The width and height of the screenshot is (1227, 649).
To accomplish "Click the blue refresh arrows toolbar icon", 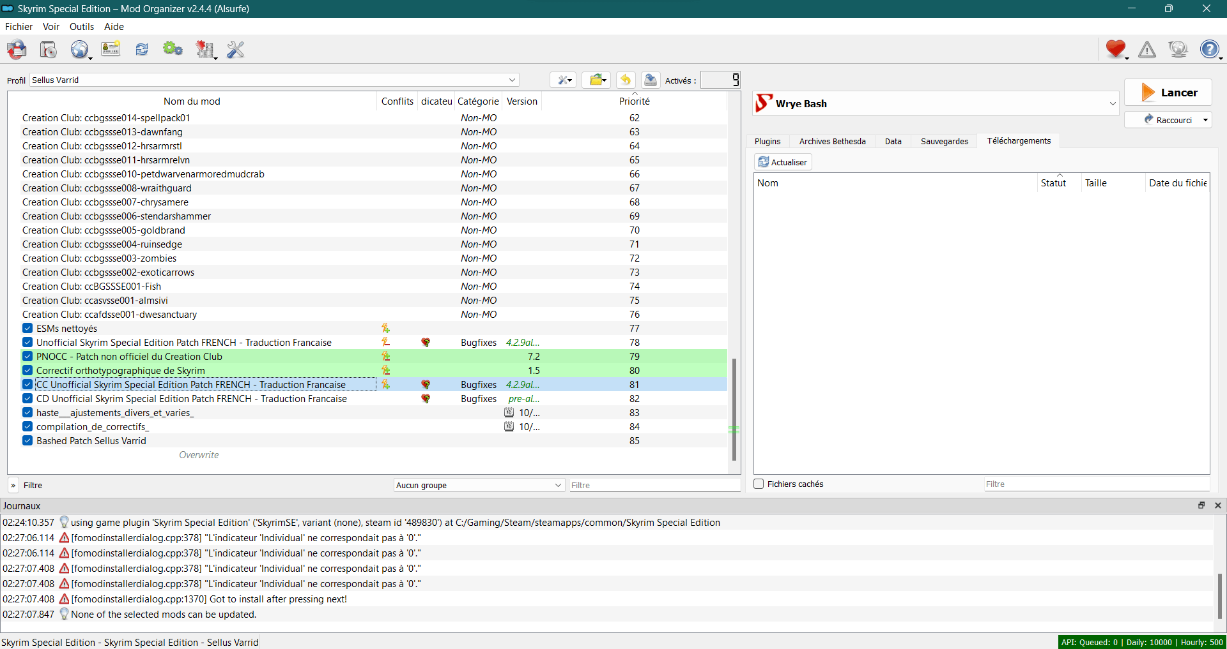I will tap(142, 49).
